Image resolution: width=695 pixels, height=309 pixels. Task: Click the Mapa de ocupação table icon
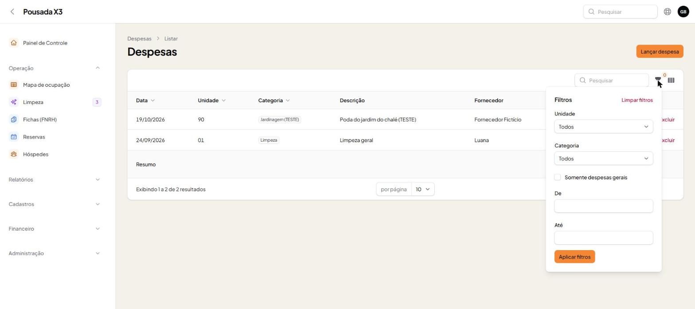pyautogui.click(x=14, y=85)
